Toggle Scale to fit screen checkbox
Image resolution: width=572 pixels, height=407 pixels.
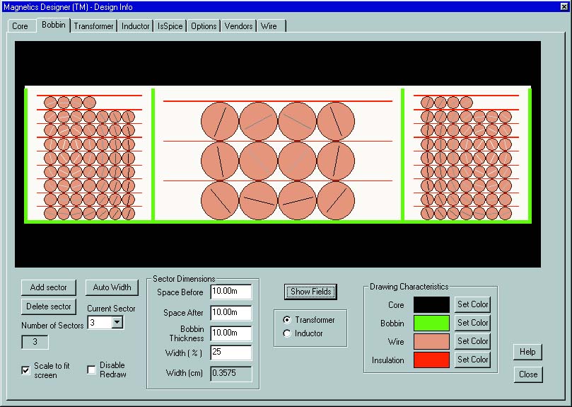26,370
